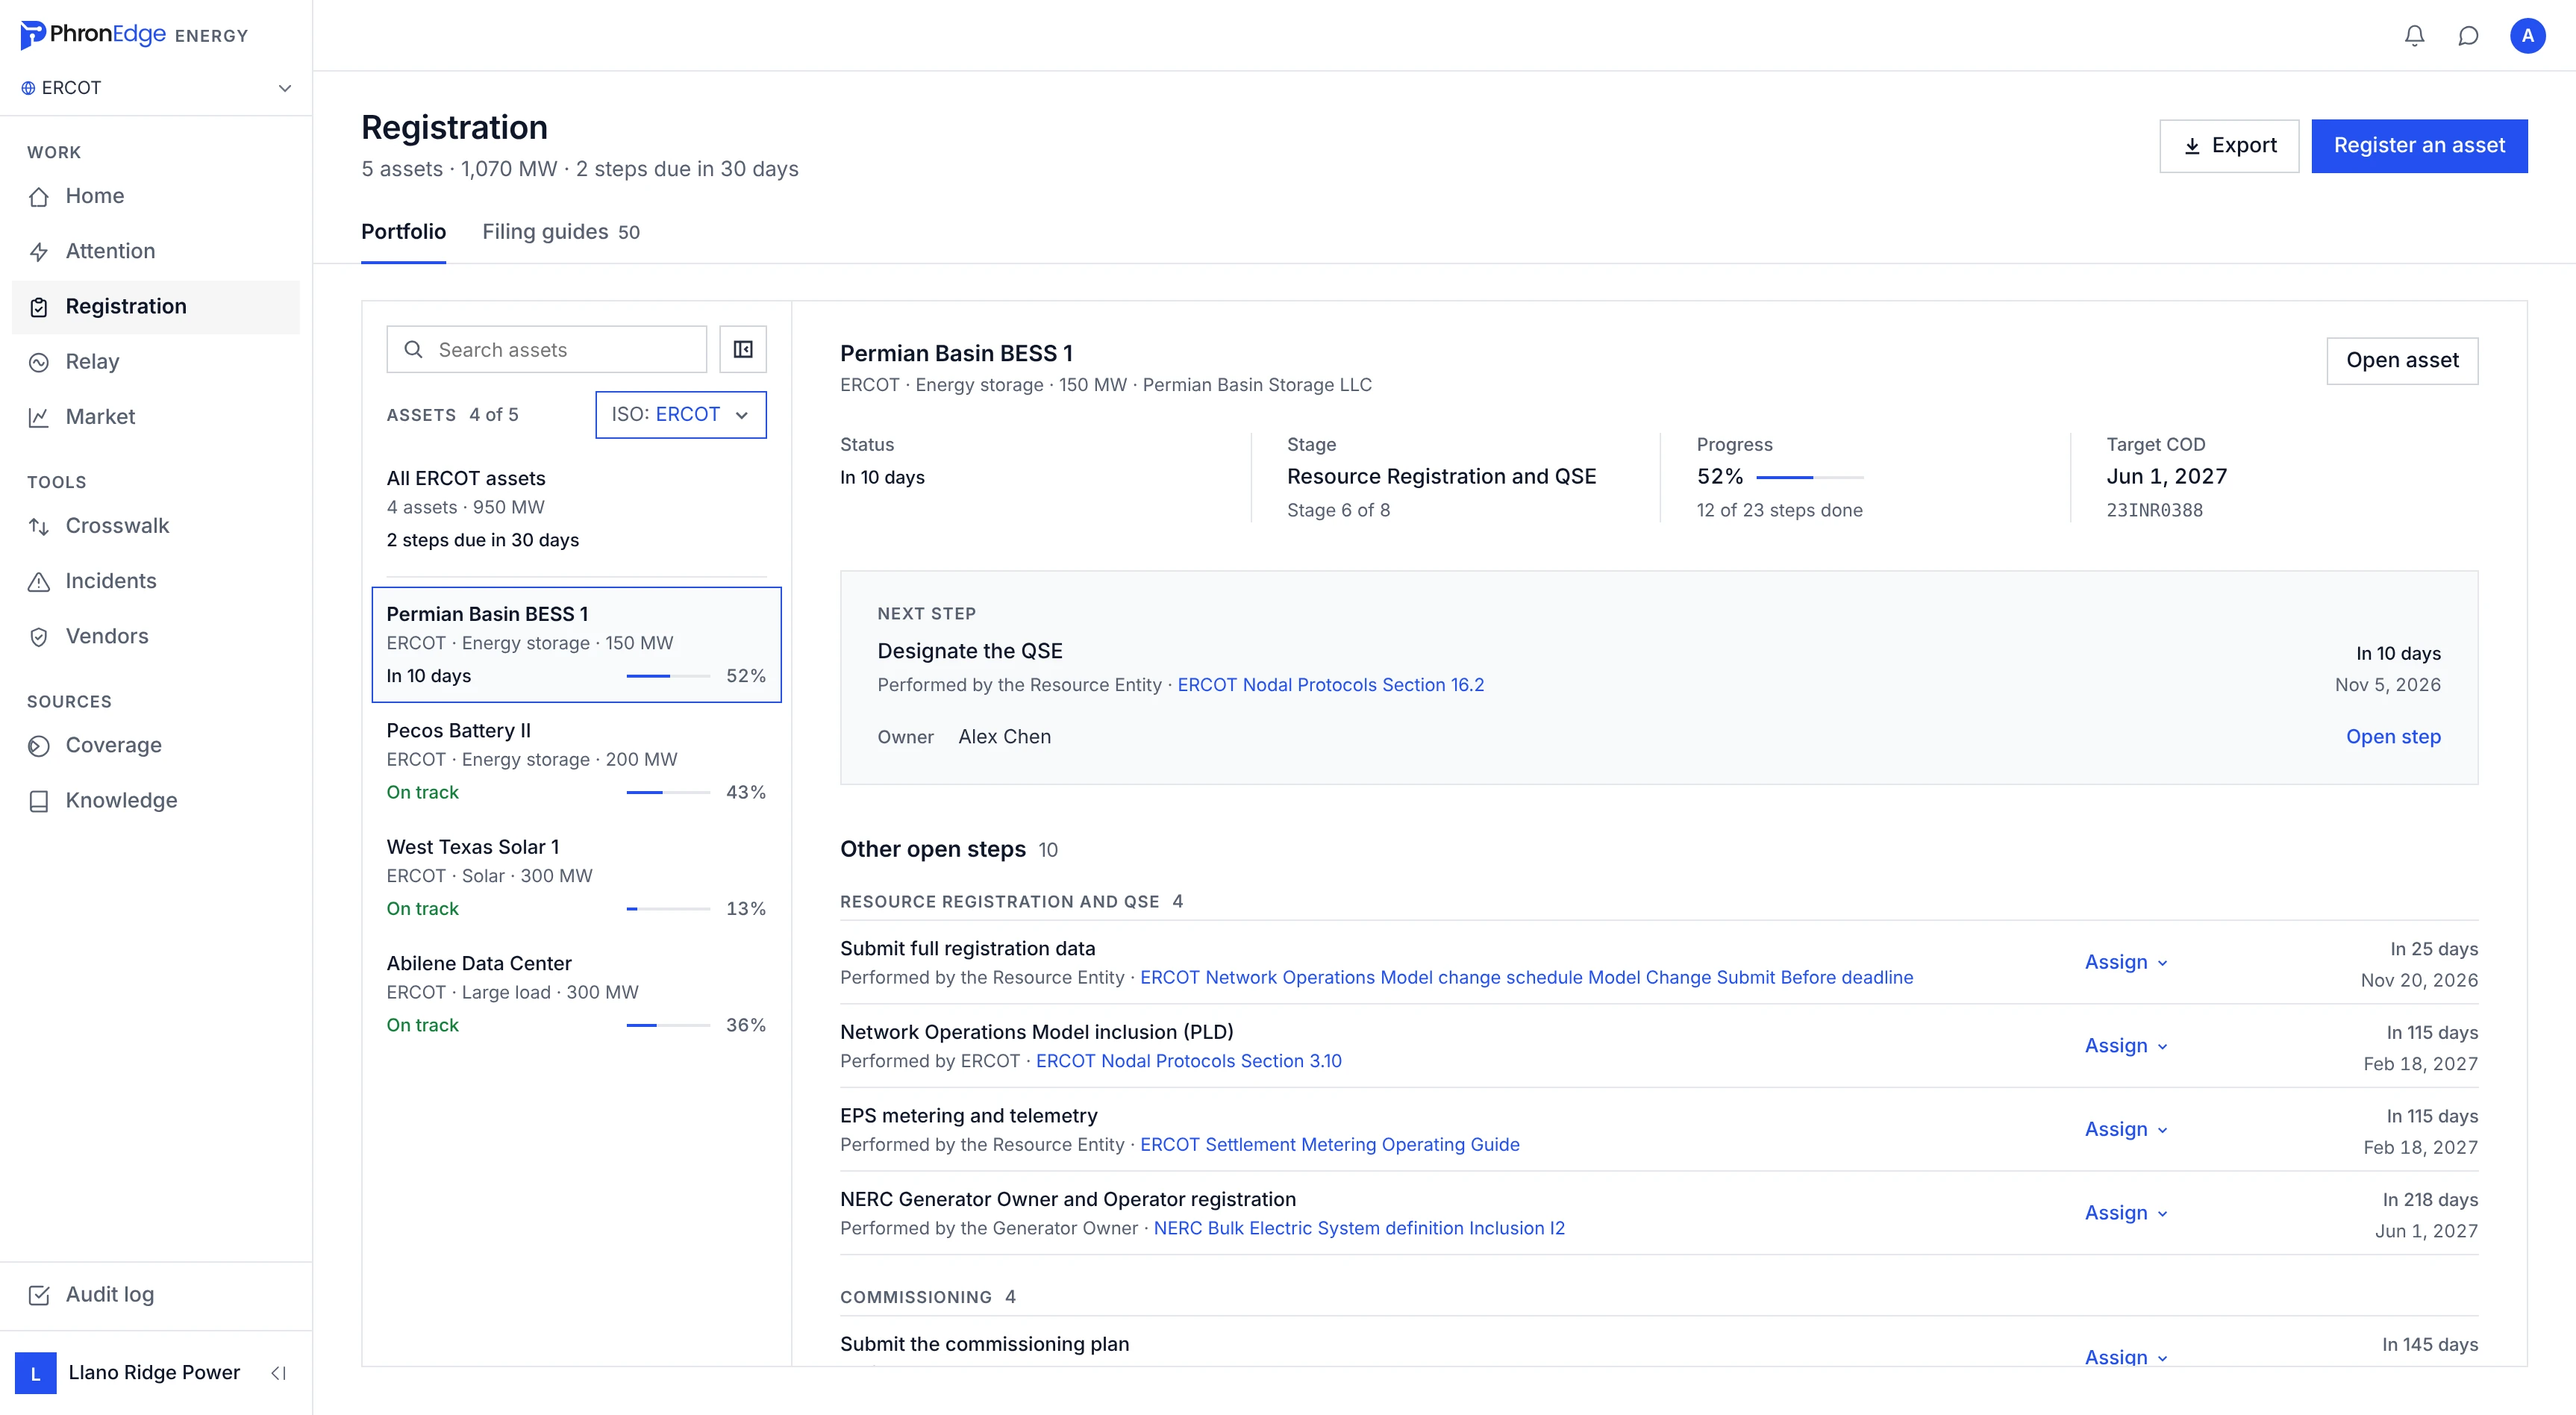2576x1415 pixels.
Task: Focus the Search assets field
Action: 547,350
